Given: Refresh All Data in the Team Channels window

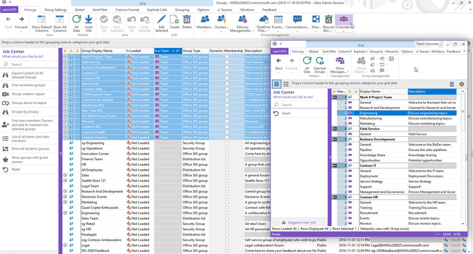Looking at the screenshot, I should click(x=307, y=65).
